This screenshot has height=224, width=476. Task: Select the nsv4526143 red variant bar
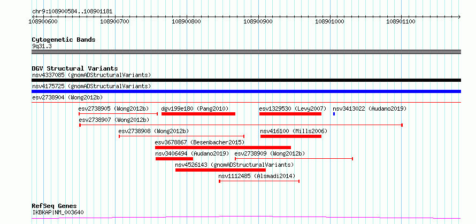click(220, 170)
